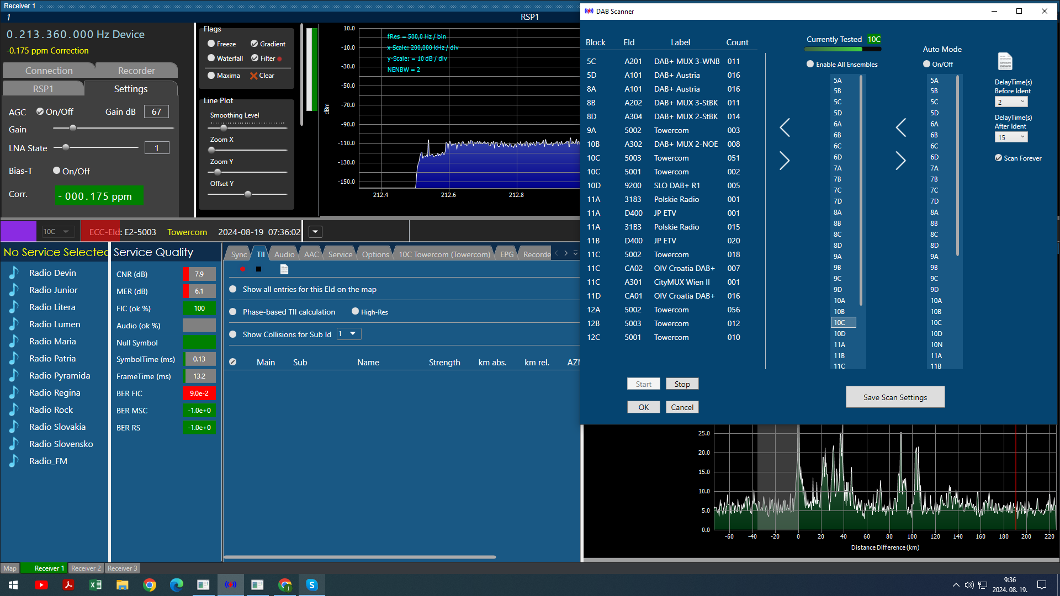Image resolution: width=1060 pixels, height=596 pixels.
Task: Adjust the Smoothing Level slider
Action: pos(223,127)
